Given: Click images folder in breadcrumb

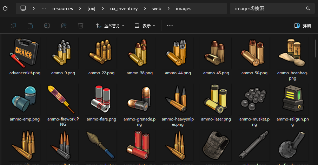Looking at the screenshot, I should coord(183,8).
